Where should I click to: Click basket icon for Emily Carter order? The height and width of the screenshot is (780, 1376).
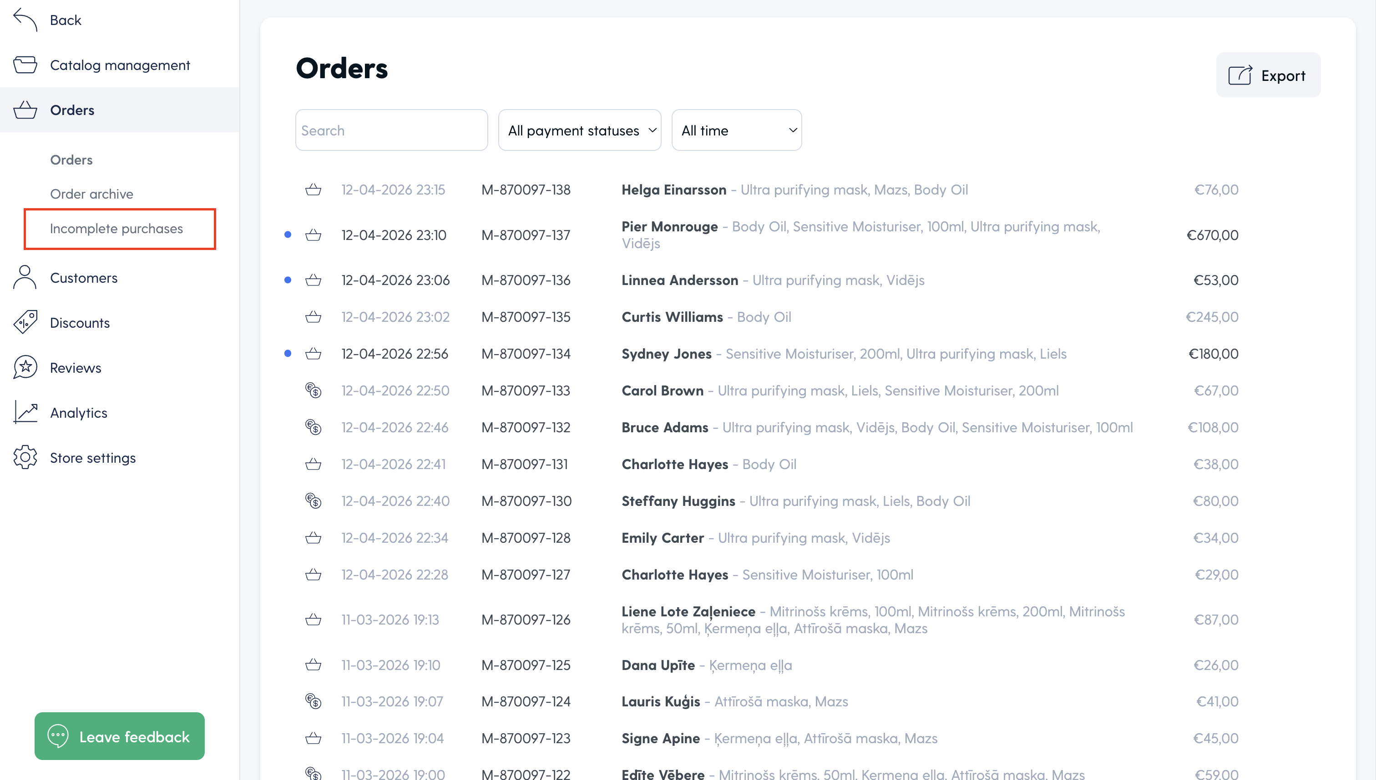coord(313,537)
